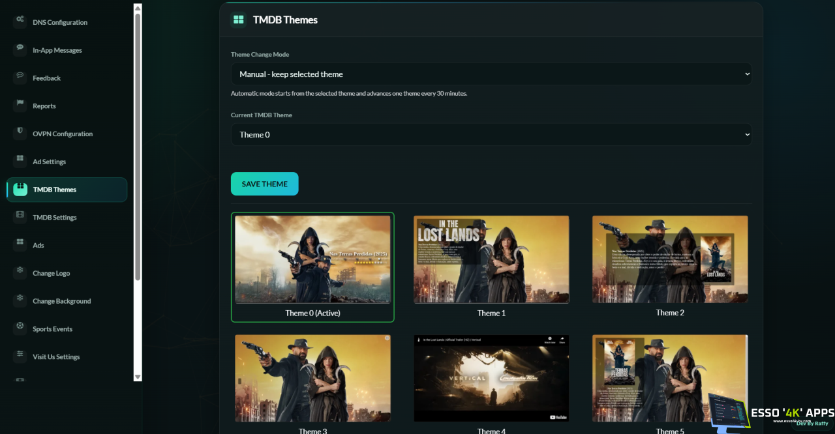Image resolution: width=835 pixels, height=434 pixels.
Task: Click the Reports flag icon
Action: pyautogui.click(x=20, y=104)
